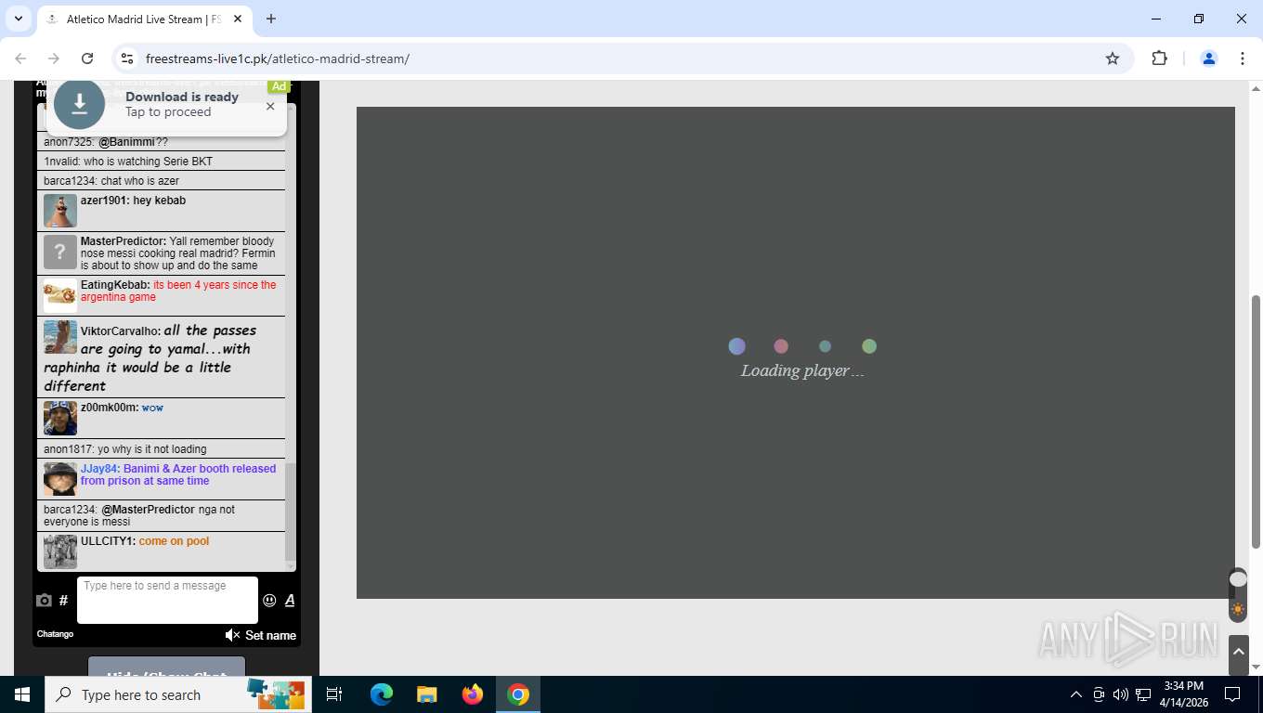This screenshot has width=1263, height=713.
Task: Click the username EatingKebab
Action: click(115, 285)
